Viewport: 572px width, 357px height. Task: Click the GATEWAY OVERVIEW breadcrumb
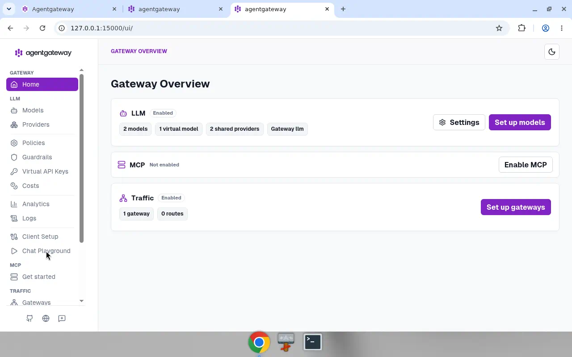click(139, 51)
